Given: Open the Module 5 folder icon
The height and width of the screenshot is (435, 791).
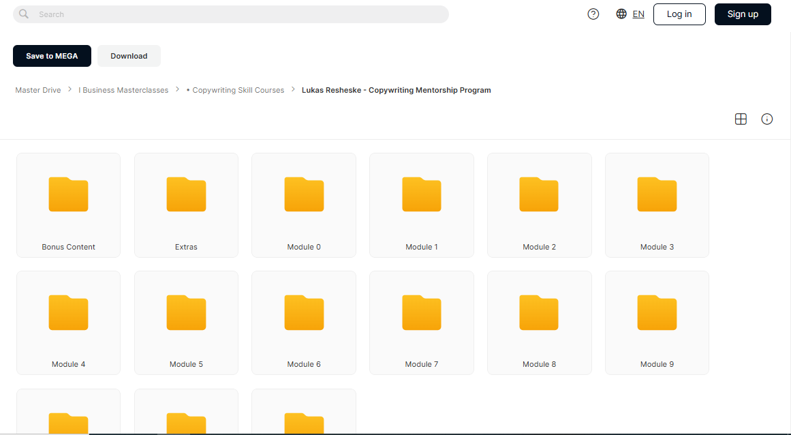Looking at the screenshot, I should (186, 312).
